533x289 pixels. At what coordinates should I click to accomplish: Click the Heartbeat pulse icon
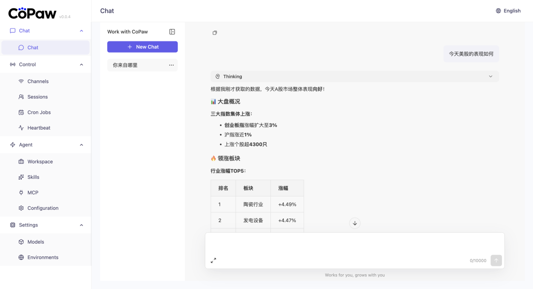(x=21, y=128)
